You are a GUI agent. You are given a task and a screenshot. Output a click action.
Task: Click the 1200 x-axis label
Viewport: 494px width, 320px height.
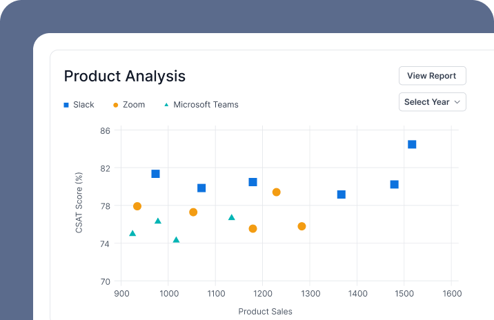click(x=263, y=294)
